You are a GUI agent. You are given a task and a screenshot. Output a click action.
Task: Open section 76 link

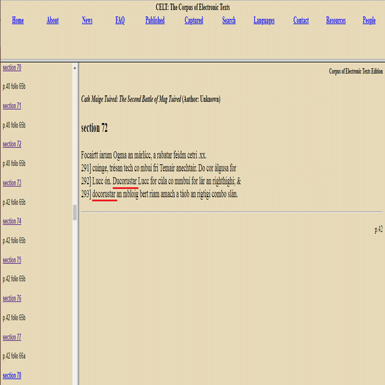(x=12, y=298)
